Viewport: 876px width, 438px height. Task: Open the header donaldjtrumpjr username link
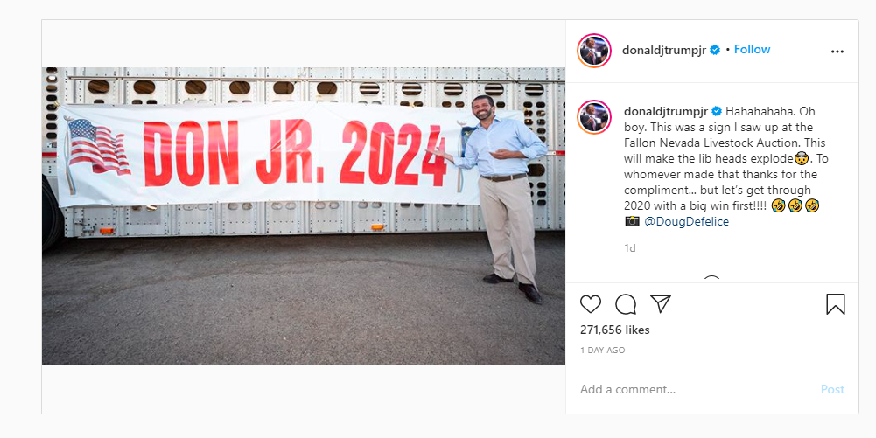663,50
